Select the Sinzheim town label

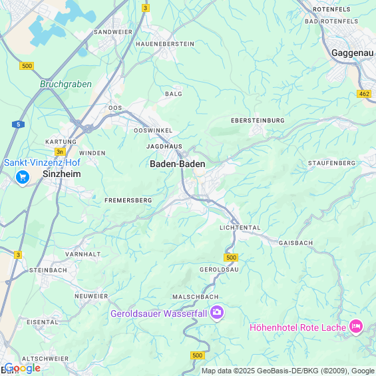pyautogui.click(x=62, y=174)
